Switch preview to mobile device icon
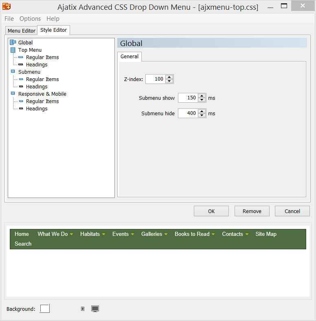 83,309
